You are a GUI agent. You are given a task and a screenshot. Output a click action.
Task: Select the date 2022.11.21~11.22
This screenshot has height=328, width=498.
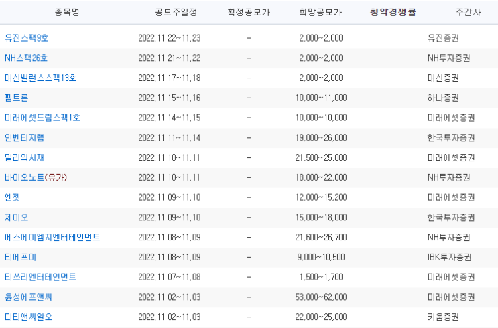(170, 58)
